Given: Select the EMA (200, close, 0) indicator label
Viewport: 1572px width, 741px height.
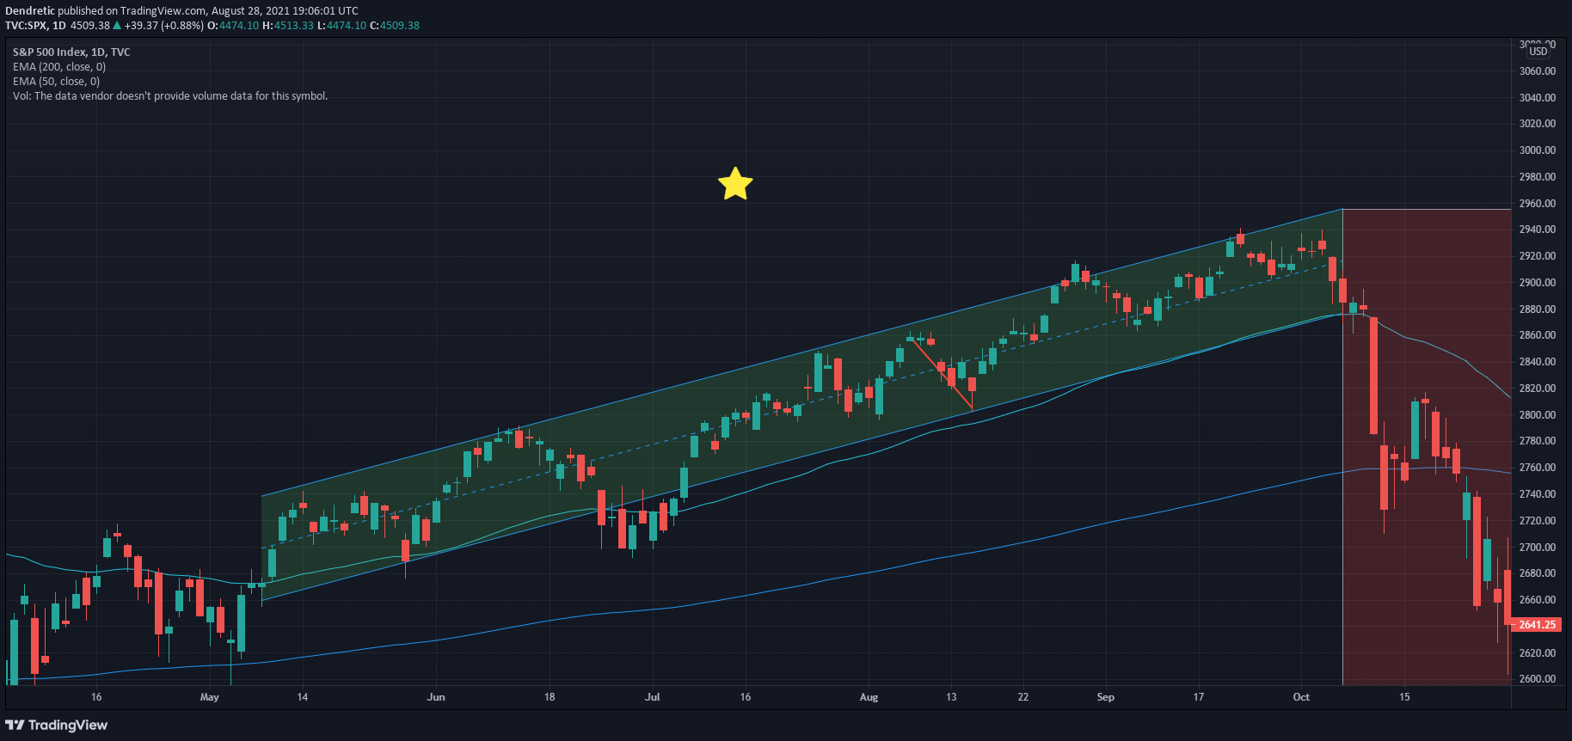Looking at the screenshot, I should tap(59, 67).
